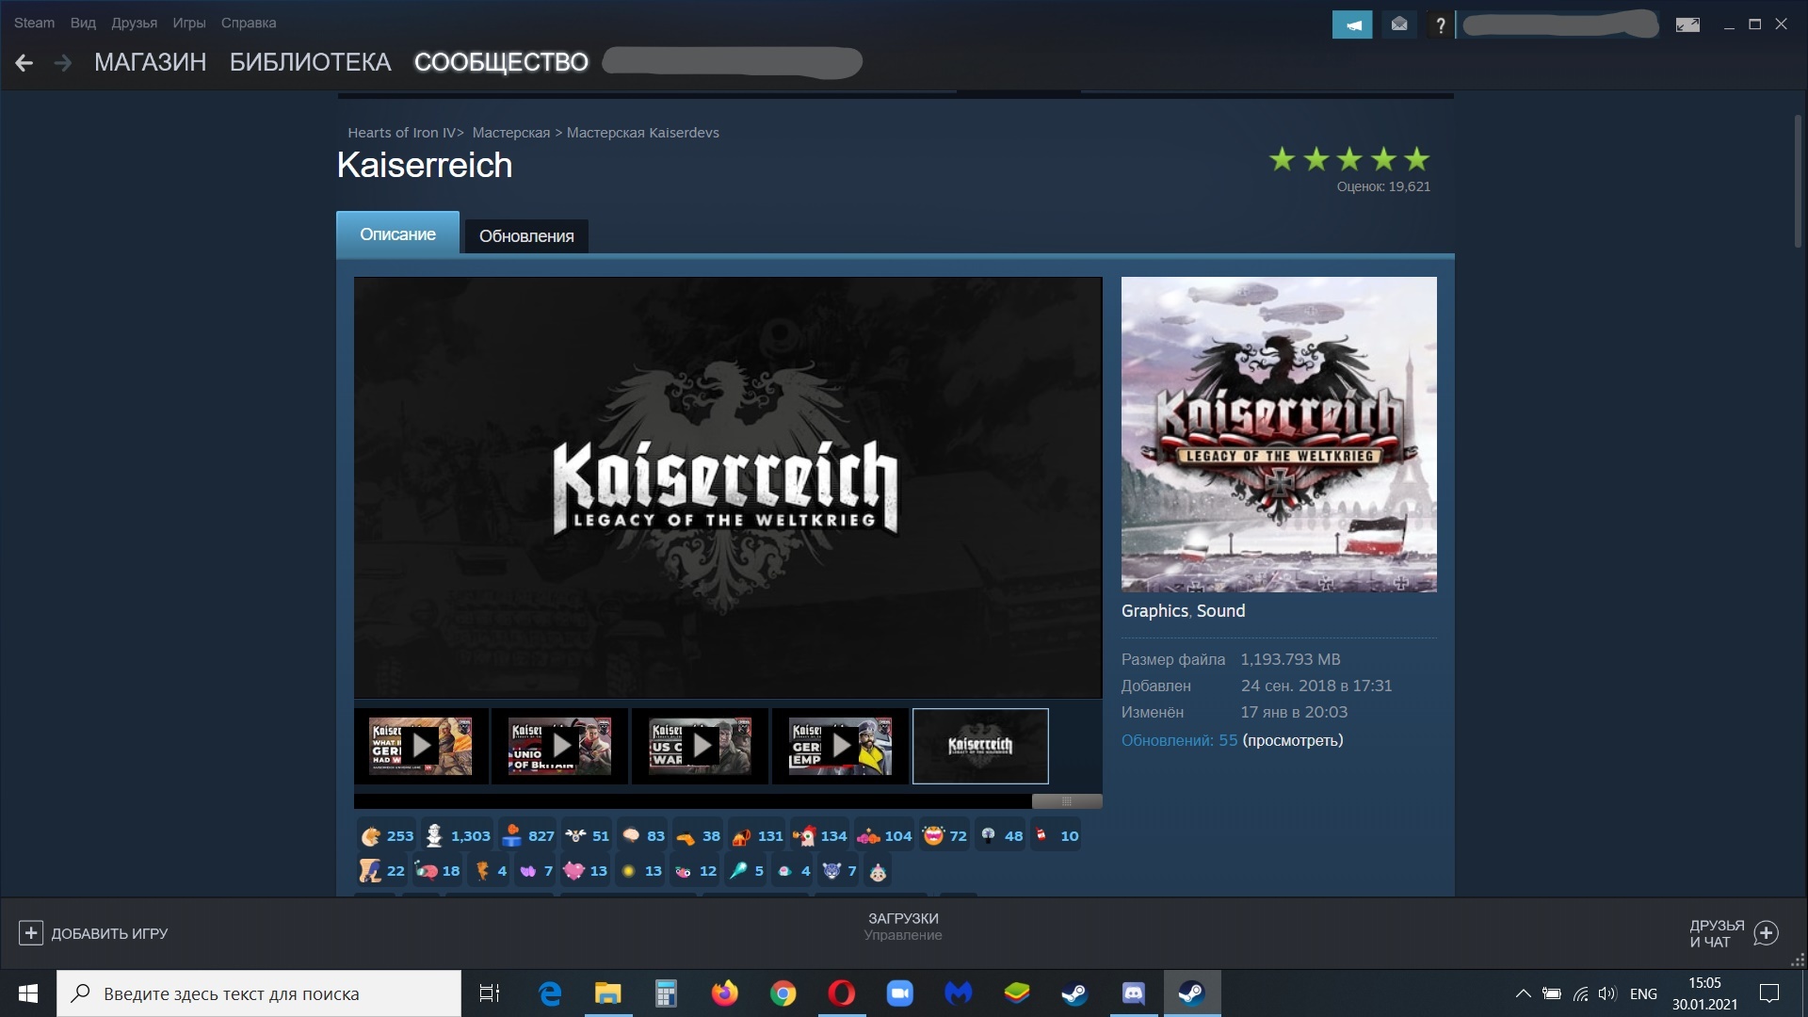
Task: Click the megaphone announcements icon
Action: click(x=1351, y=24)
